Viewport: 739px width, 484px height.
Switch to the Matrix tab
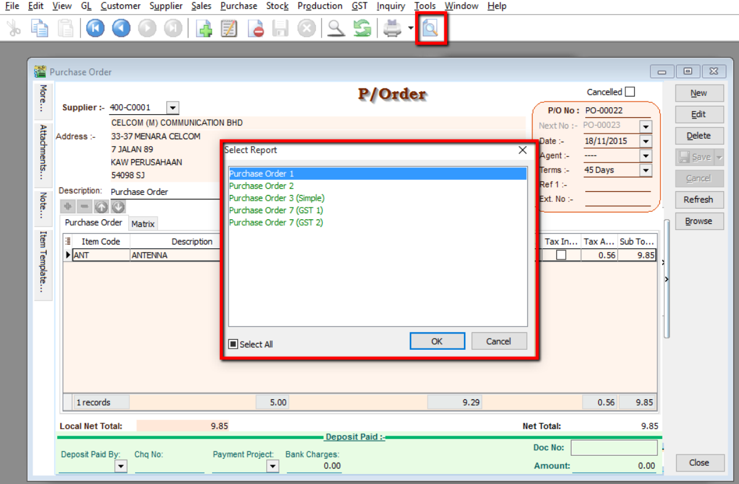[x=143, y=224]
